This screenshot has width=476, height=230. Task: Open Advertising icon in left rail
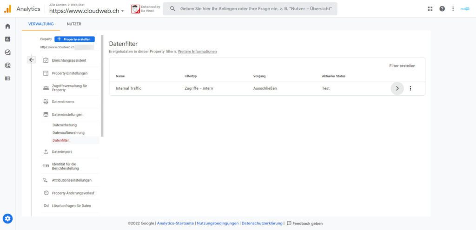[7, 65]
